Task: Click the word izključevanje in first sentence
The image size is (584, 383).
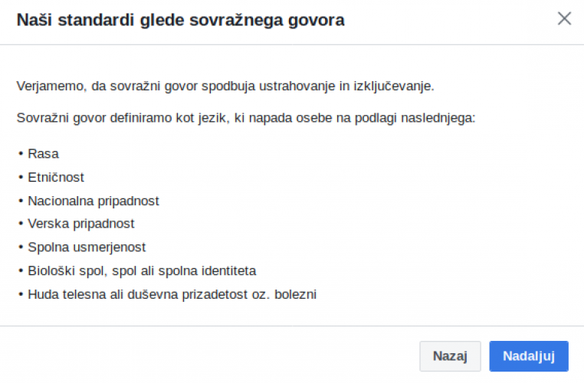Action: pos(392,86)
